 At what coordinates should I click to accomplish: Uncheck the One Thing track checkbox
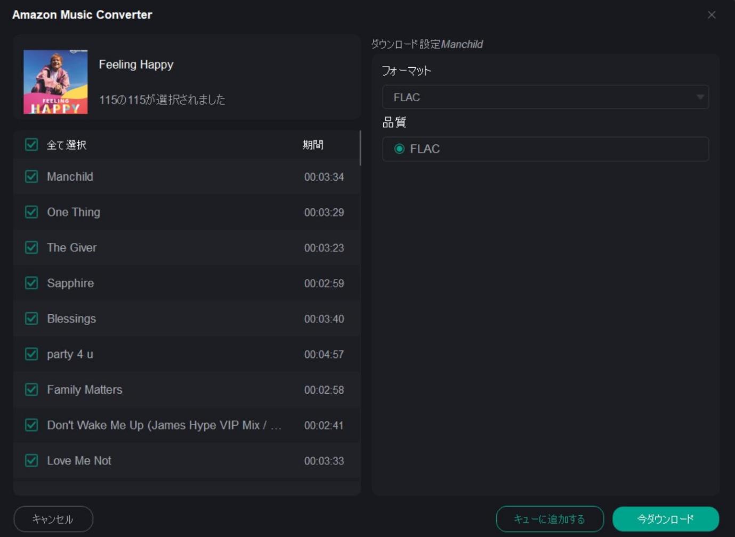[31, 212]
